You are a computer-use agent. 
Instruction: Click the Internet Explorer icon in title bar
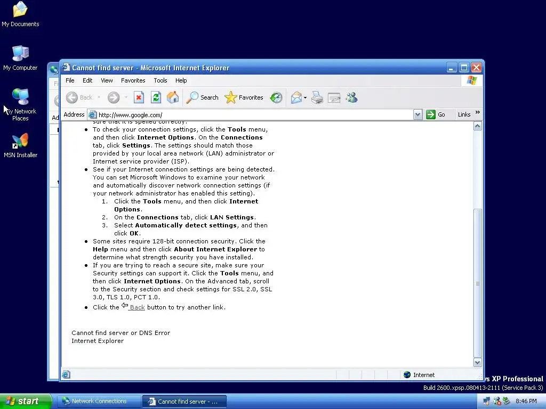pyautogui.click(x=66, y=68)
